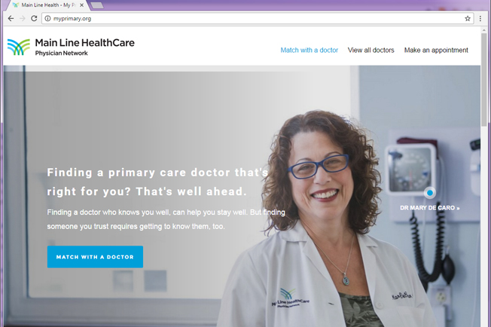This screenshot has width=491, height=327.
Task: Reload the page with the refresh icon
Action: tap(34, 19)
